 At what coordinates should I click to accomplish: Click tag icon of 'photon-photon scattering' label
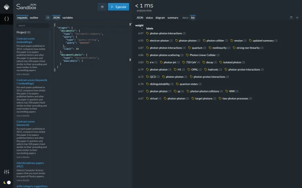tap(148, 55)
